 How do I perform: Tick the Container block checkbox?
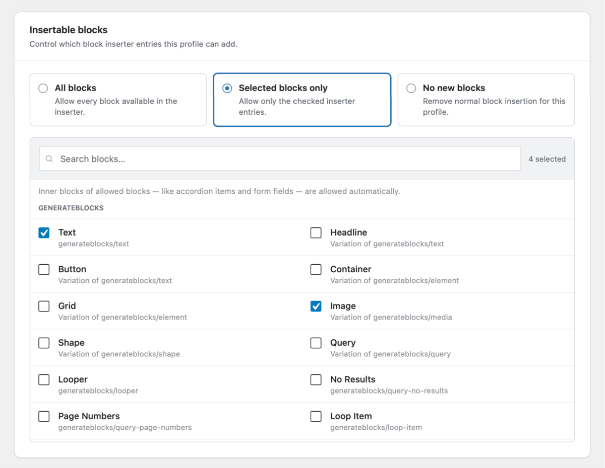click(x=316, y=269)
